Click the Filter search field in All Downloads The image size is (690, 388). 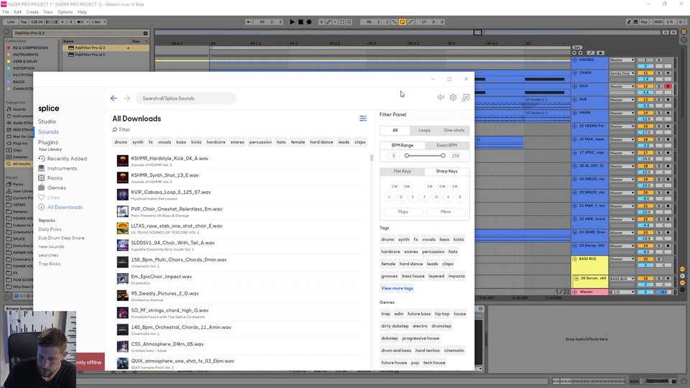tap(124, 130)
